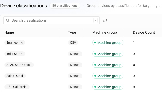Click the Device classifications page title

pyautogui.click(x=24, y=6)
